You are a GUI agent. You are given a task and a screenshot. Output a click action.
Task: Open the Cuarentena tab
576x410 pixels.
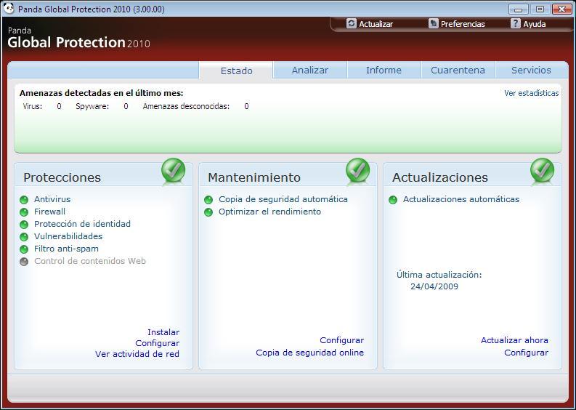(x=458, y=71)
